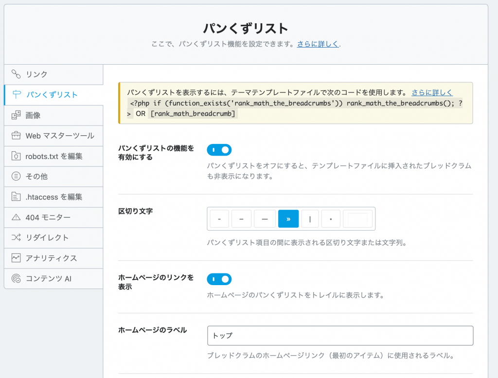Click the circled-lines icon beside その他
The width and height of the screenshot is (498, 378).
point(16,176)
